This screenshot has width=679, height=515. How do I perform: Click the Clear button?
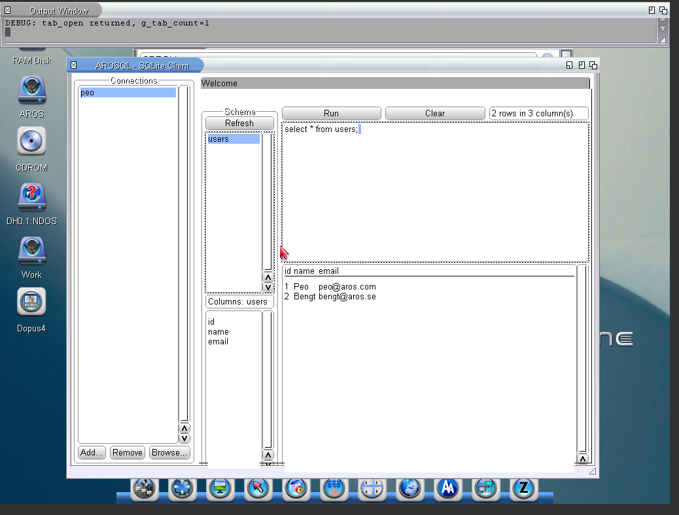click(435, 113)
